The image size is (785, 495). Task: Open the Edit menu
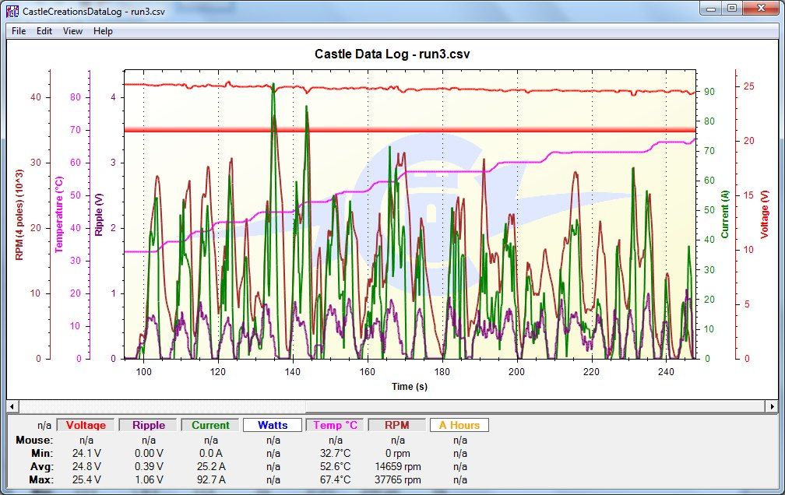tap(44, 31)
